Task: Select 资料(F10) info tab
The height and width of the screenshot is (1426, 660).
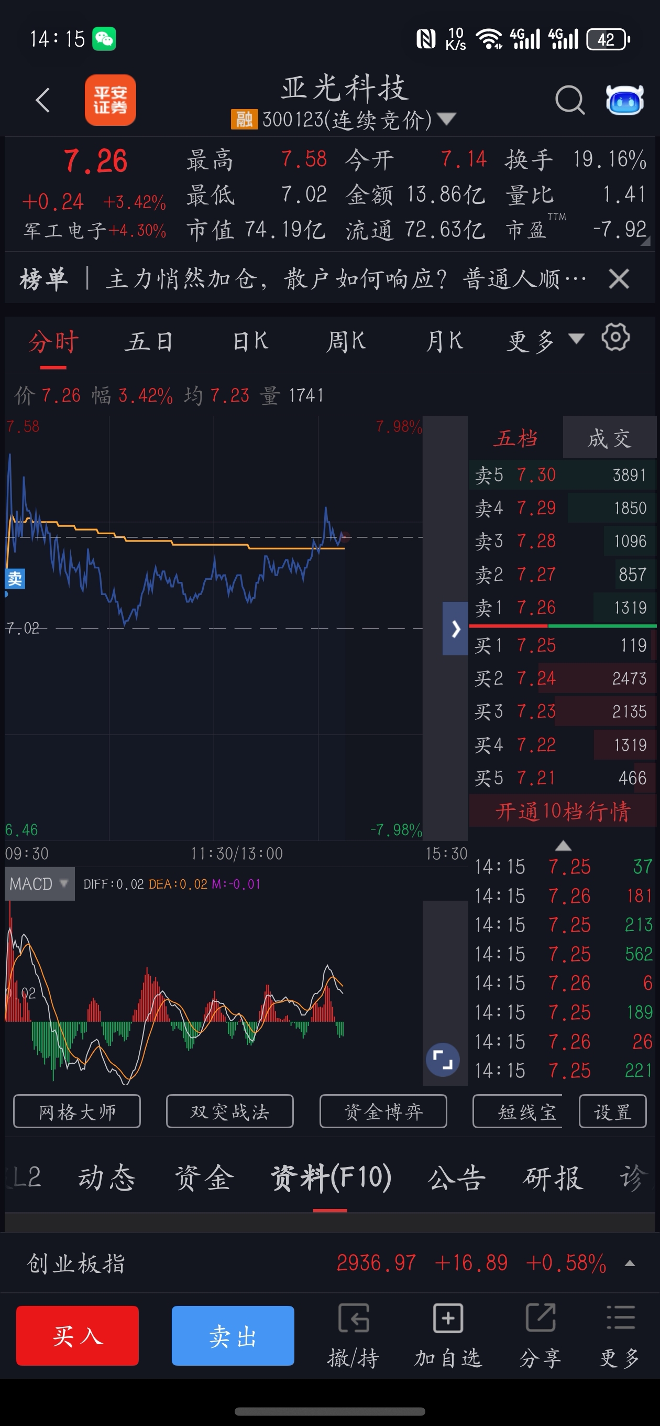Action: 331,1177
